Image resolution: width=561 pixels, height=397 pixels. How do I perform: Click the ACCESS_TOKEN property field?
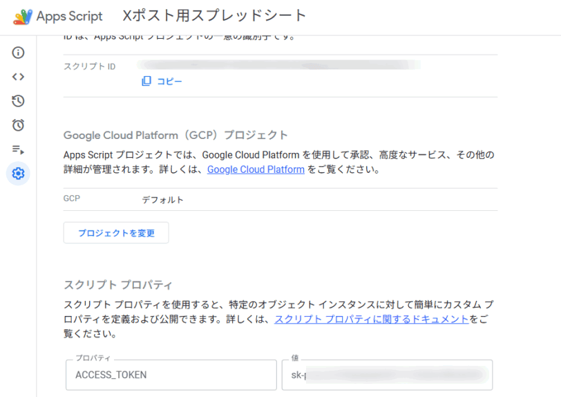[171, 375]
